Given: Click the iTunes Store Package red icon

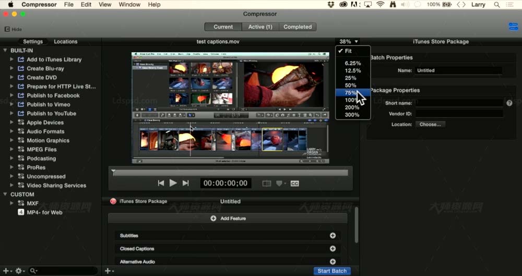Looking at the screenshot, I should tap(113, 201).
